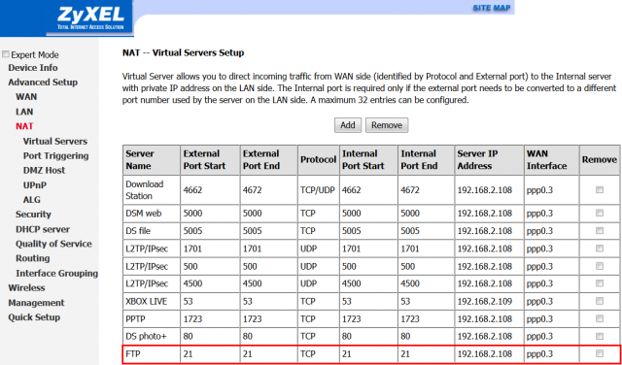
Task: Check Remove box for PPTP row
Action: click(600, 318)
